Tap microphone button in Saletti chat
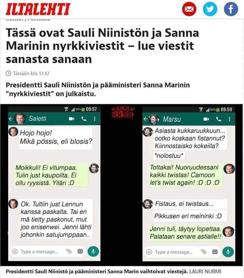Image resolution: width=244 pixels, height=278 pixels. [x=93, y=251]
